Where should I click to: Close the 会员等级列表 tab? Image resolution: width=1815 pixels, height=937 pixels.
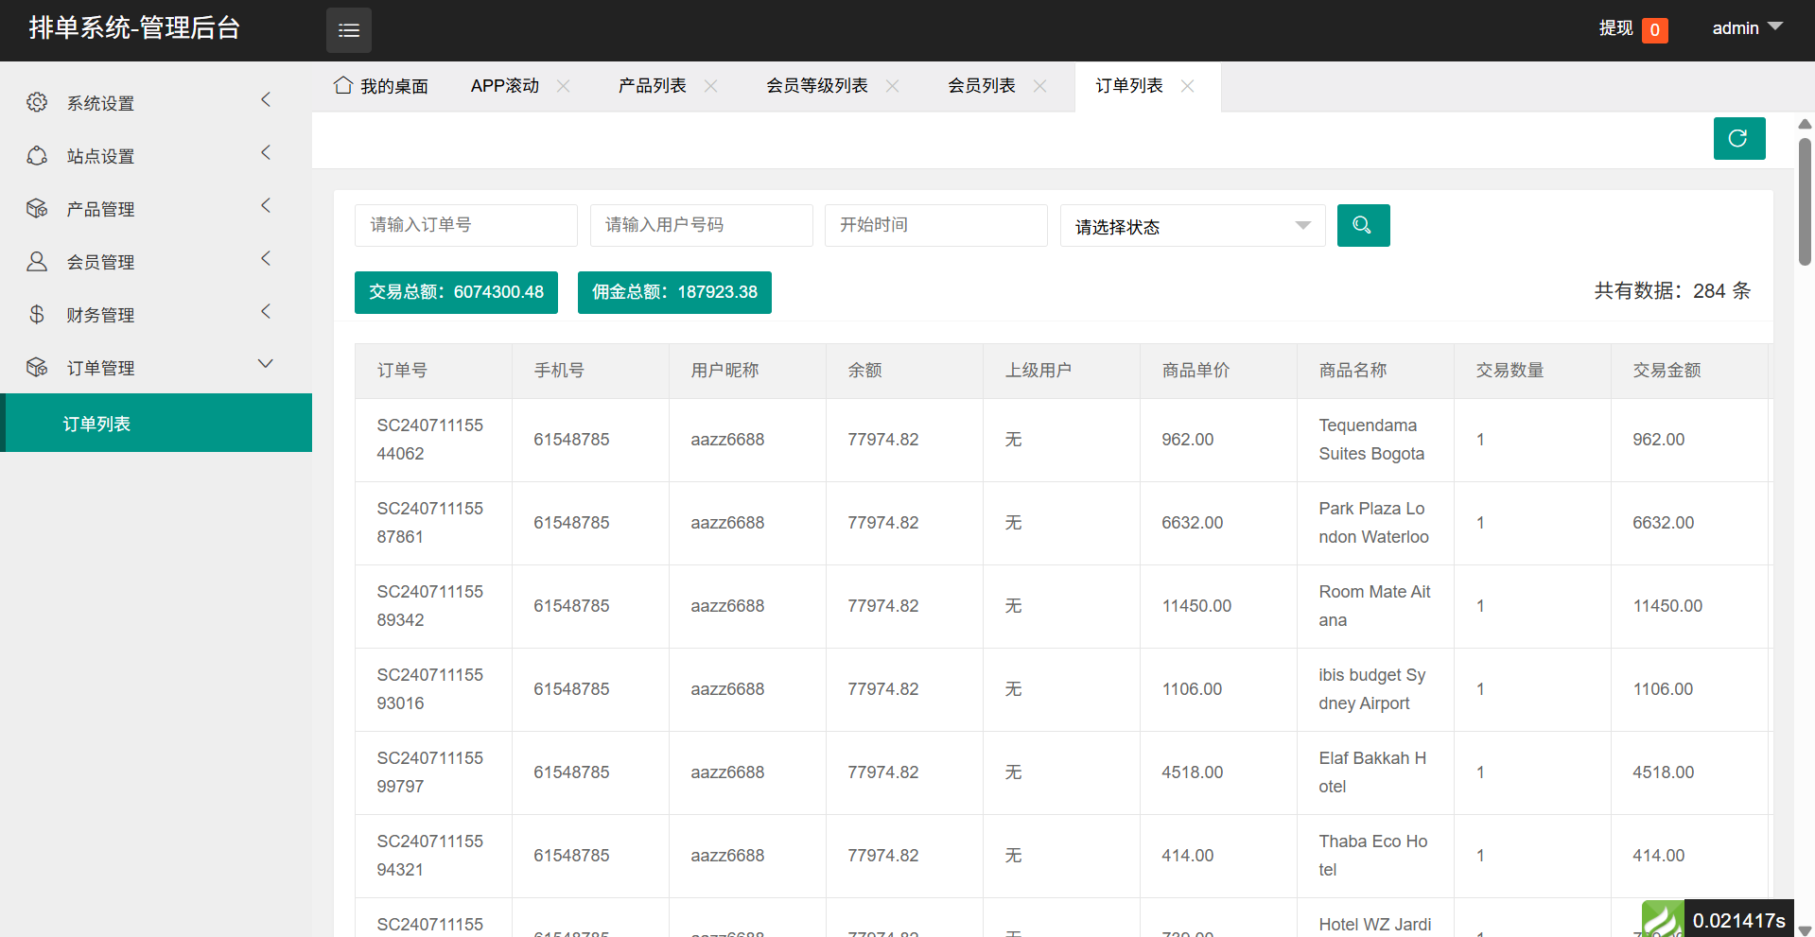point(893,86)
